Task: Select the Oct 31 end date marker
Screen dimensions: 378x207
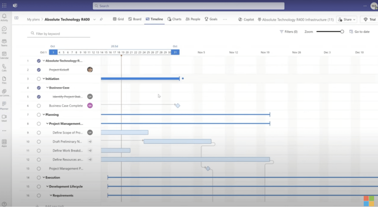Action: [175, 52]
